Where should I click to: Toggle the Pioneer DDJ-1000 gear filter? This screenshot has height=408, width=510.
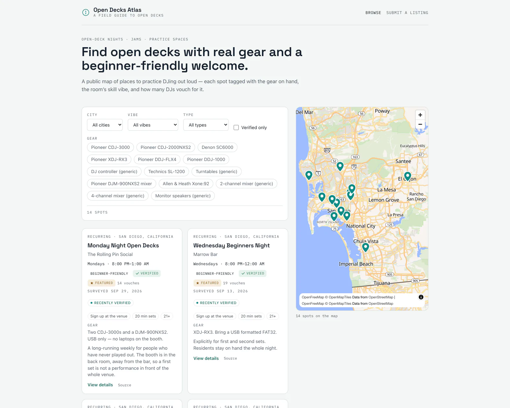coord(206,159)
